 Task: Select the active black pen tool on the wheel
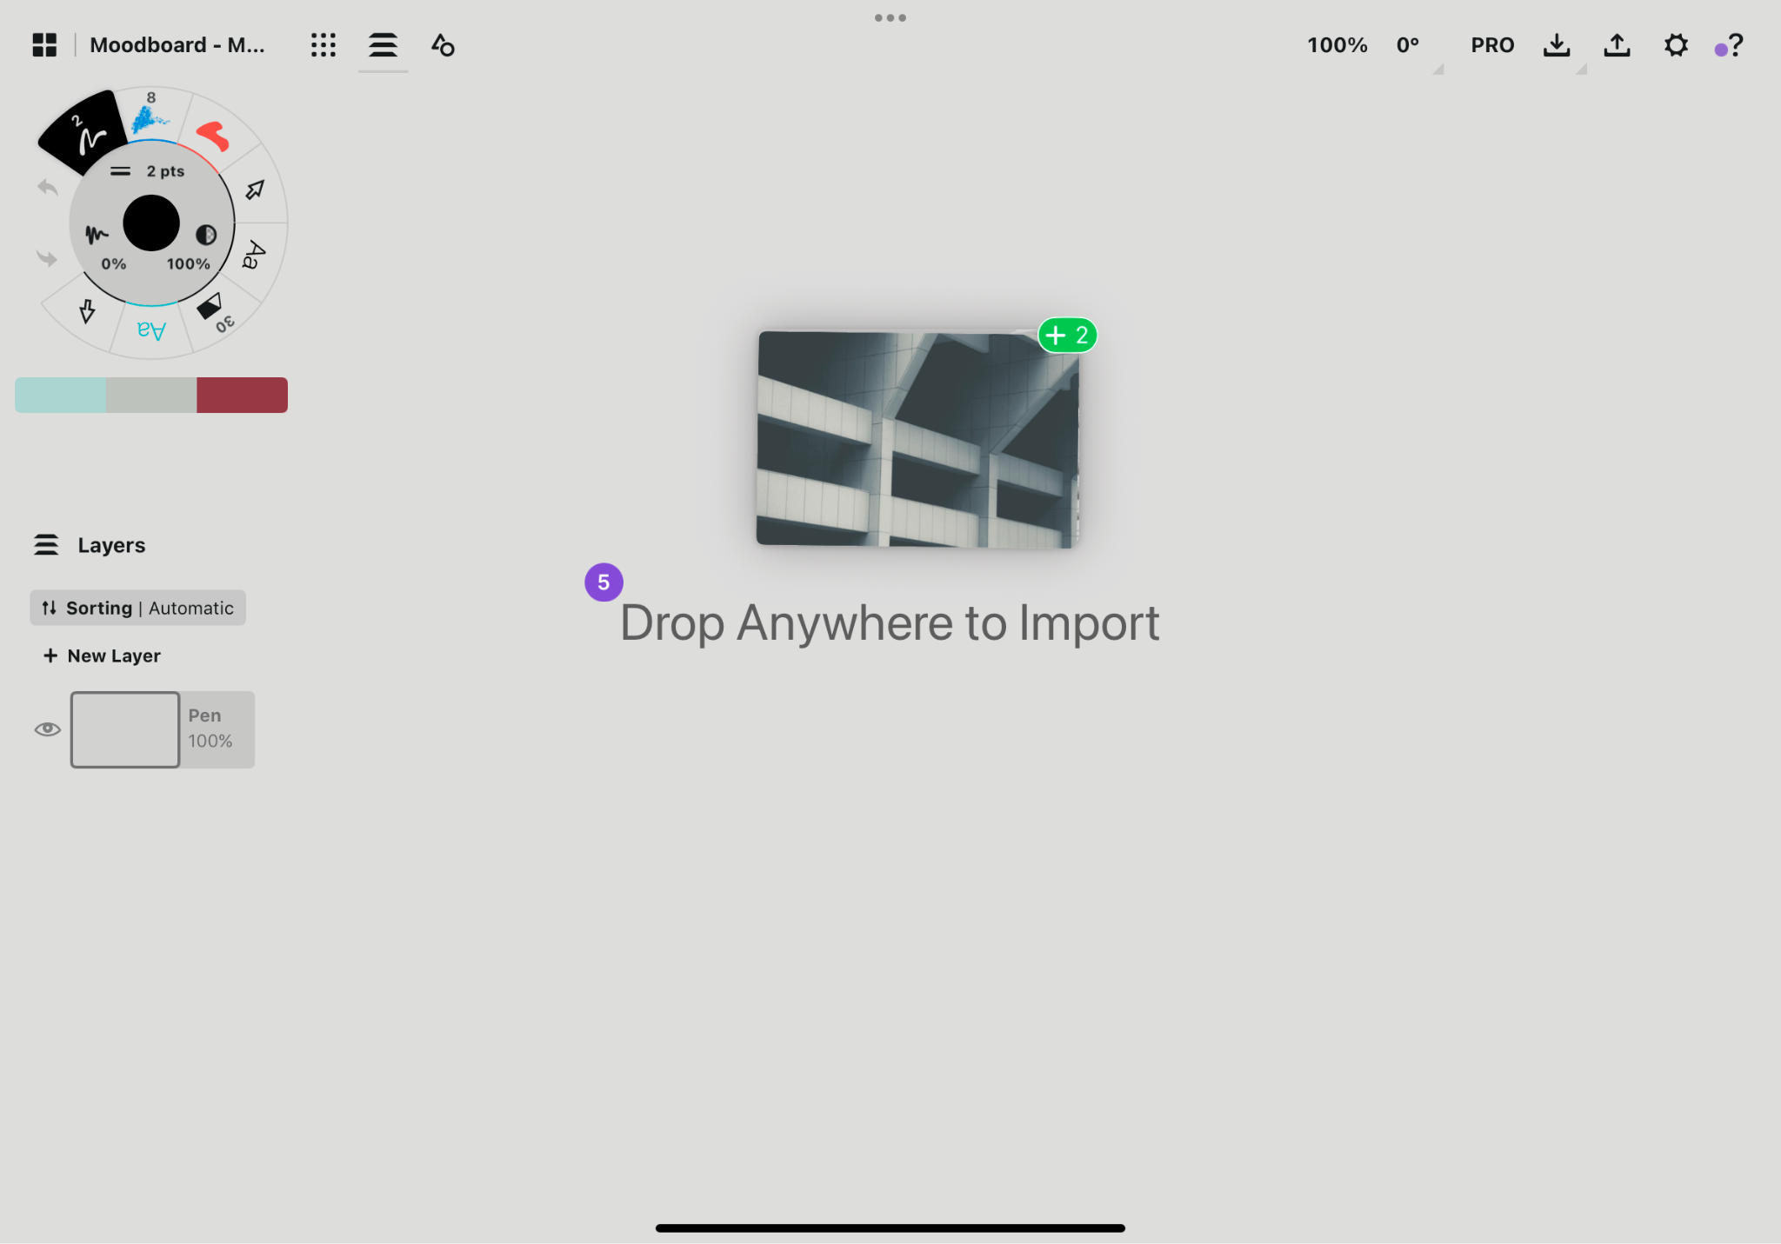(x=85, y=132)
